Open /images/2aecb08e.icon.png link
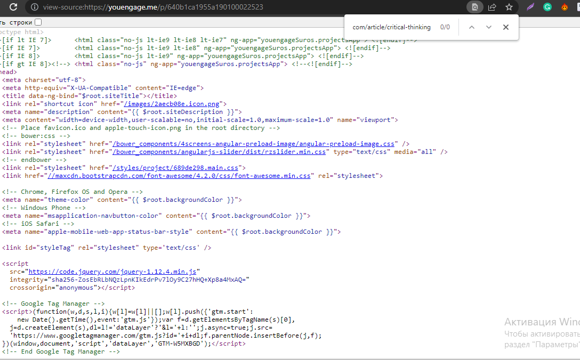The height and width of the screenshot is (360, 580). tap(171, 104)
